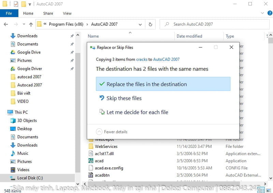Switch to the View ribbon tab
Viewport: 273px width, 193px height.
pyautogui.click(x=67, y=13)
